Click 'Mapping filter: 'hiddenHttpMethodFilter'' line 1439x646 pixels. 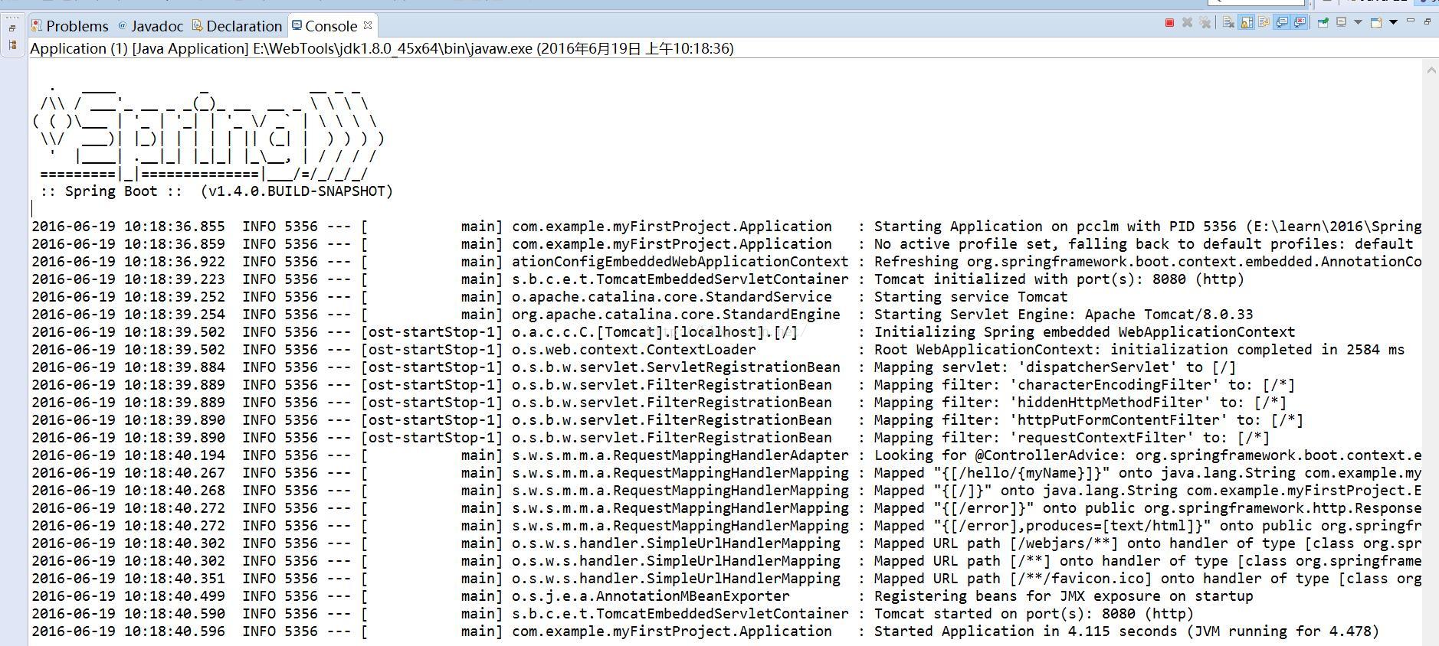point(1080,403)
